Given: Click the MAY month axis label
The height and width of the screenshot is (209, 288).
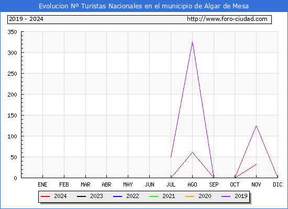Looking at the screenshot, I should 128,184.
